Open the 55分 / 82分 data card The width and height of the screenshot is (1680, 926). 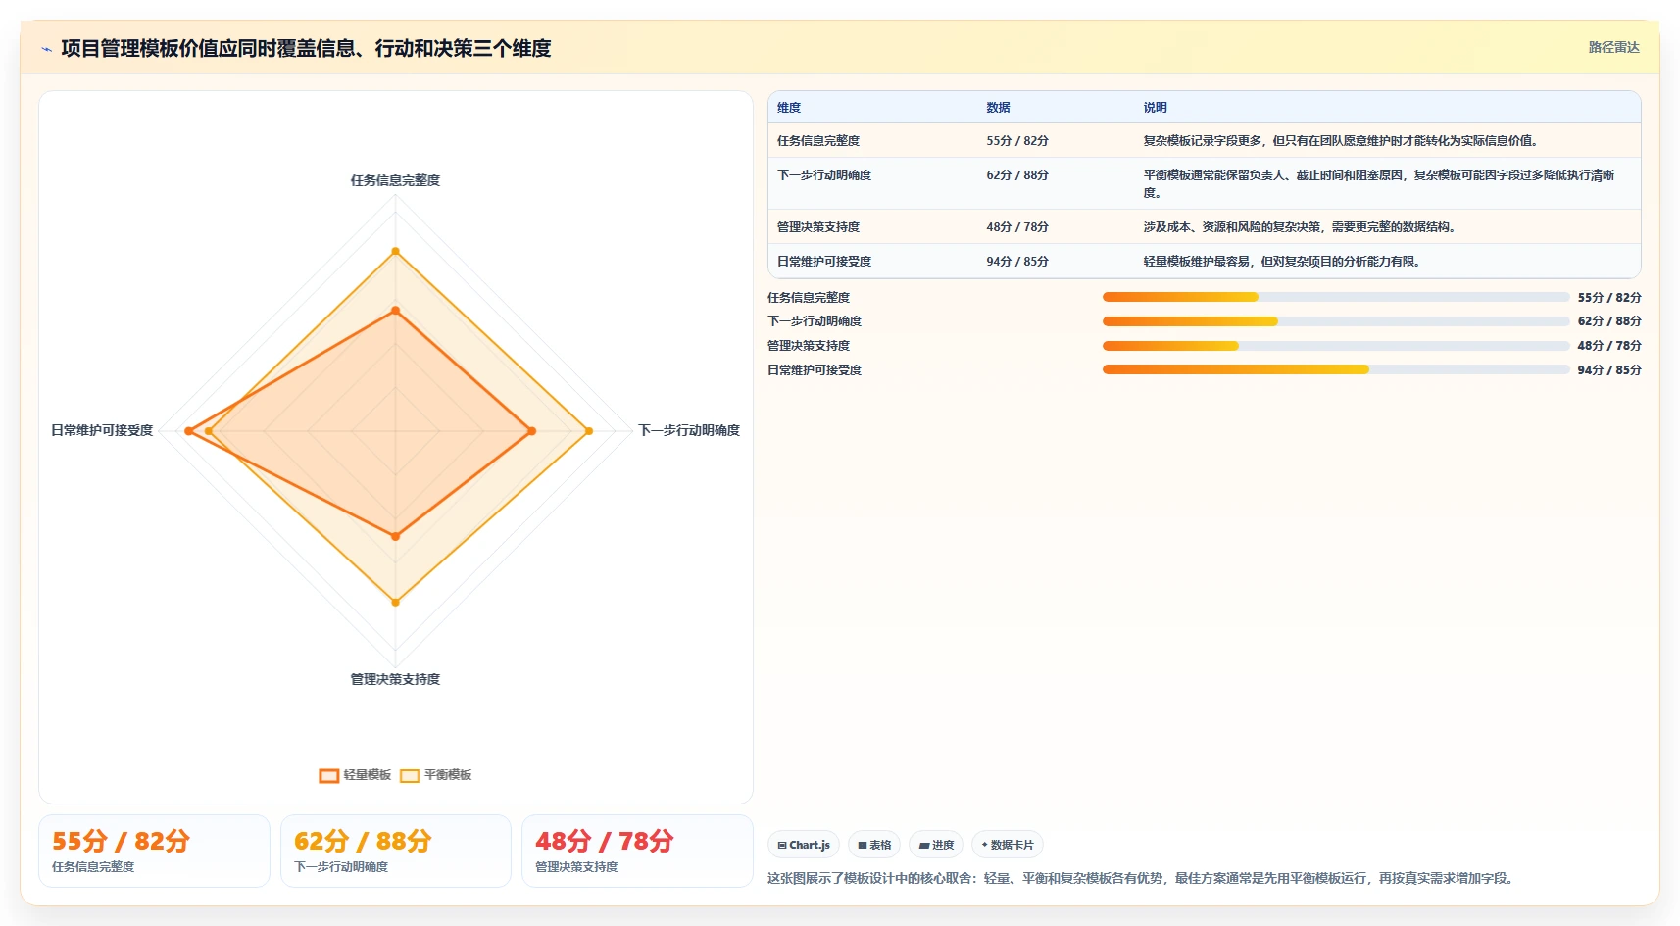[x=154, y=852]
